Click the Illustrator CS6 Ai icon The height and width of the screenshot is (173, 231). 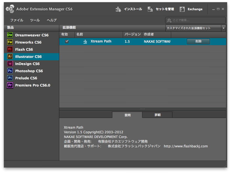coord(10,56)
